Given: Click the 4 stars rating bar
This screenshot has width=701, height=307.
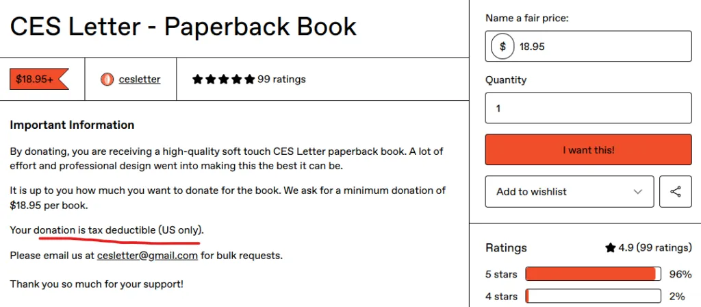Looking at the screenshot, I should (x=593, y=297).
